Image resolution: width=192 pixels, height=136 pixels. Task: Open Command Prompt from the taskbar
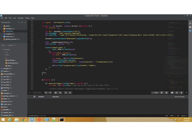[62, 120]
